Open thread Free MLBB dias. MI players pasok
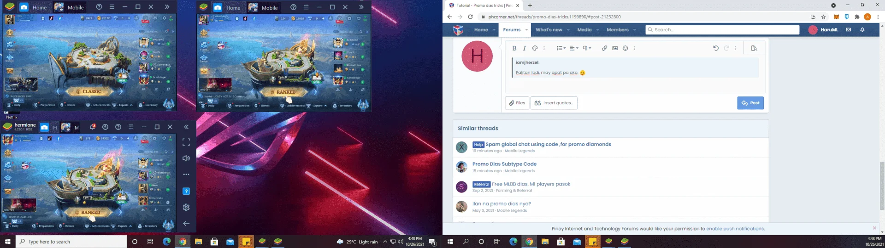The image size is (885, 248). (531, 184)
